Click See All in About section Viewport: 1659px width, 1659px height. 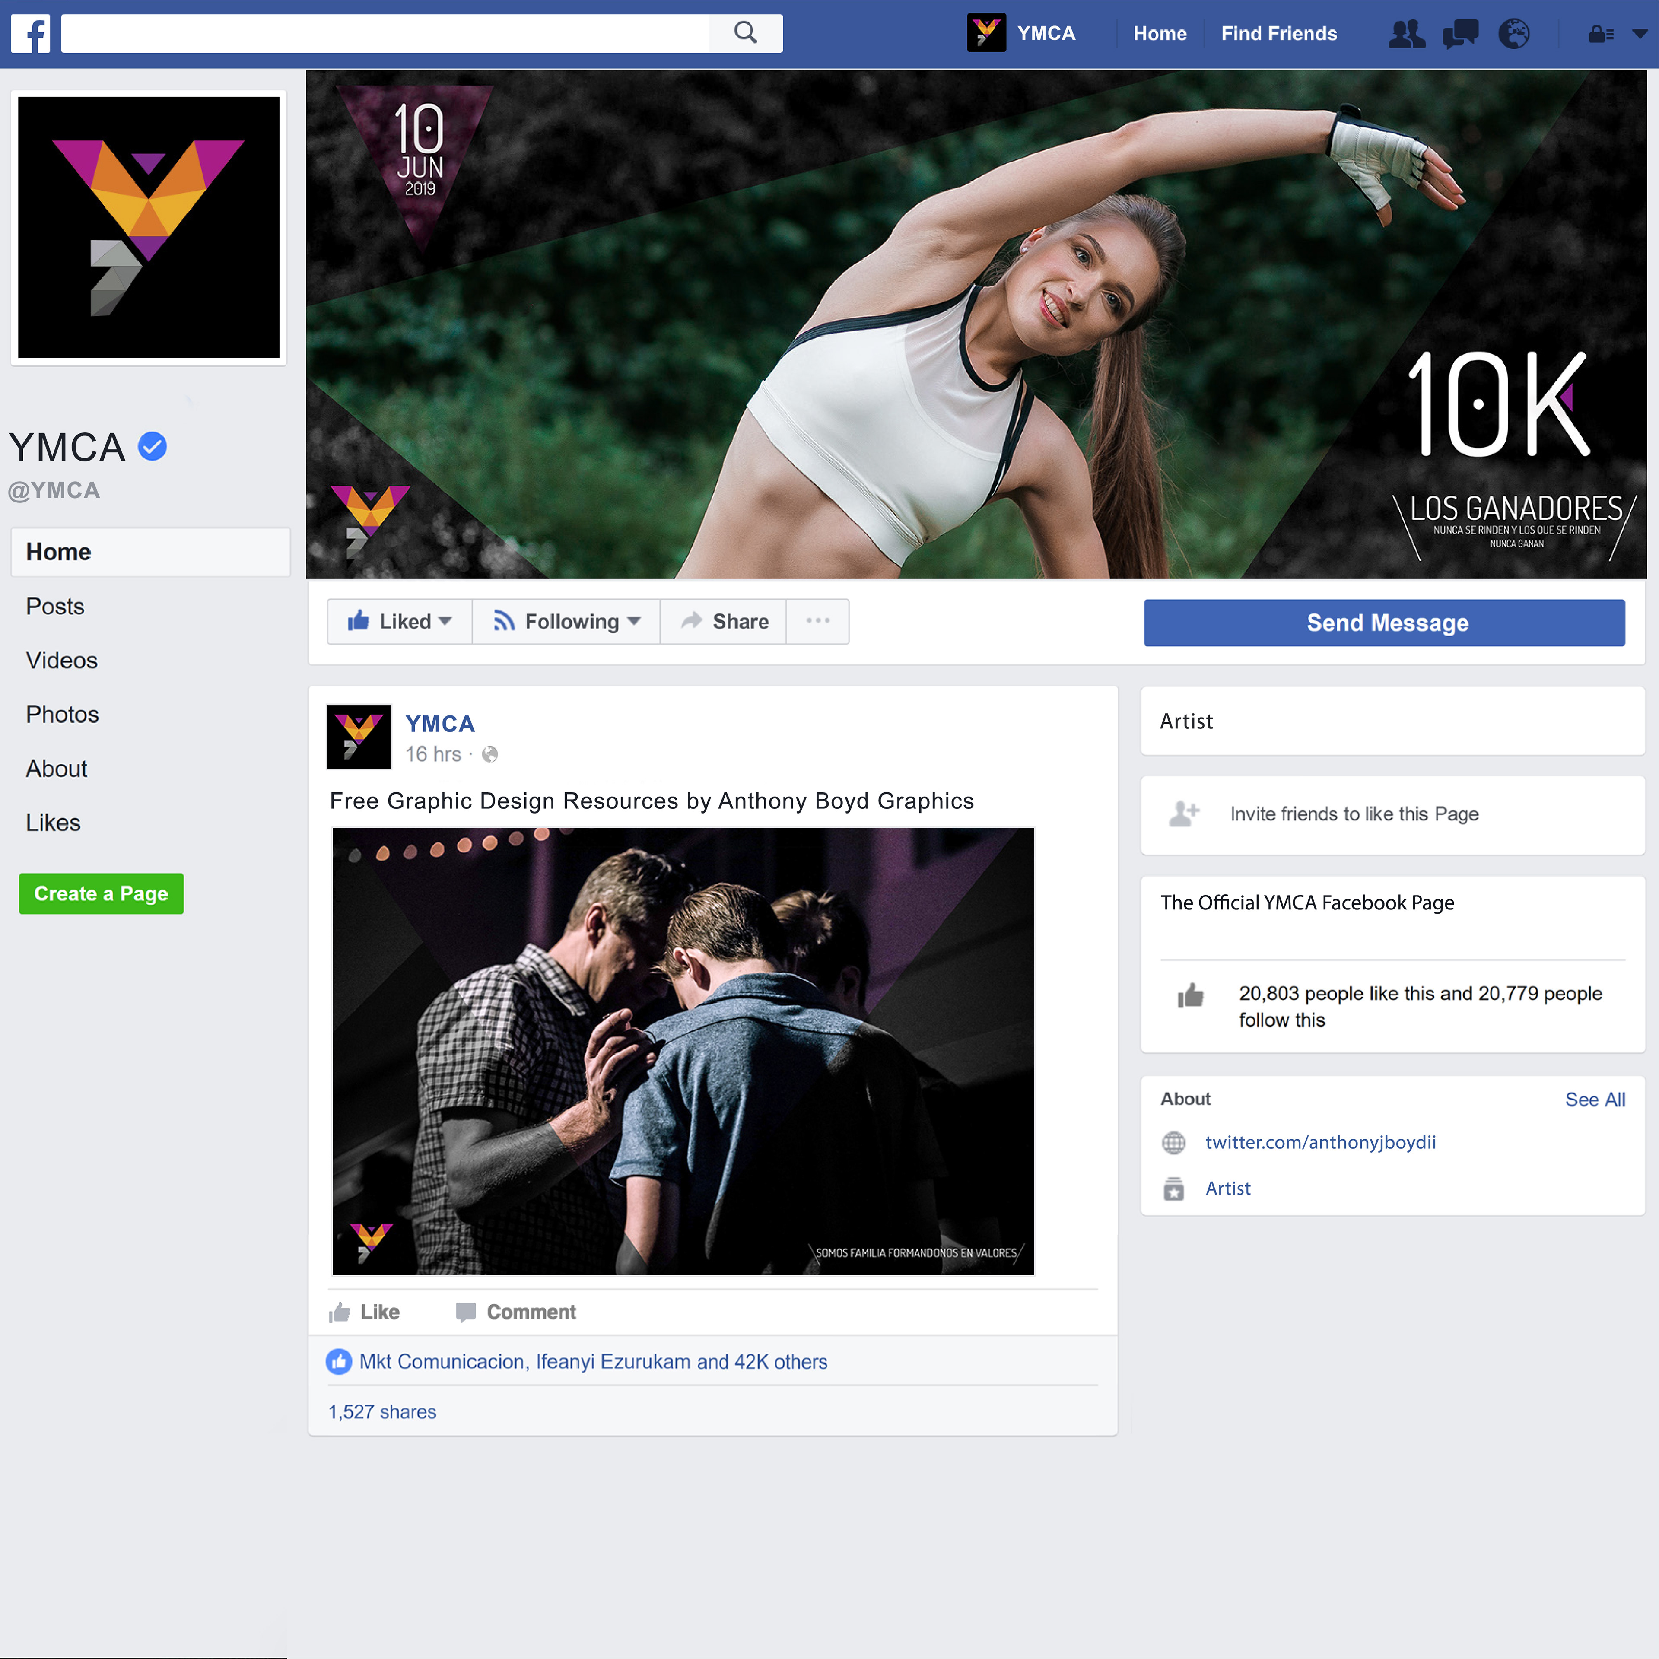coord(1595,1100)
